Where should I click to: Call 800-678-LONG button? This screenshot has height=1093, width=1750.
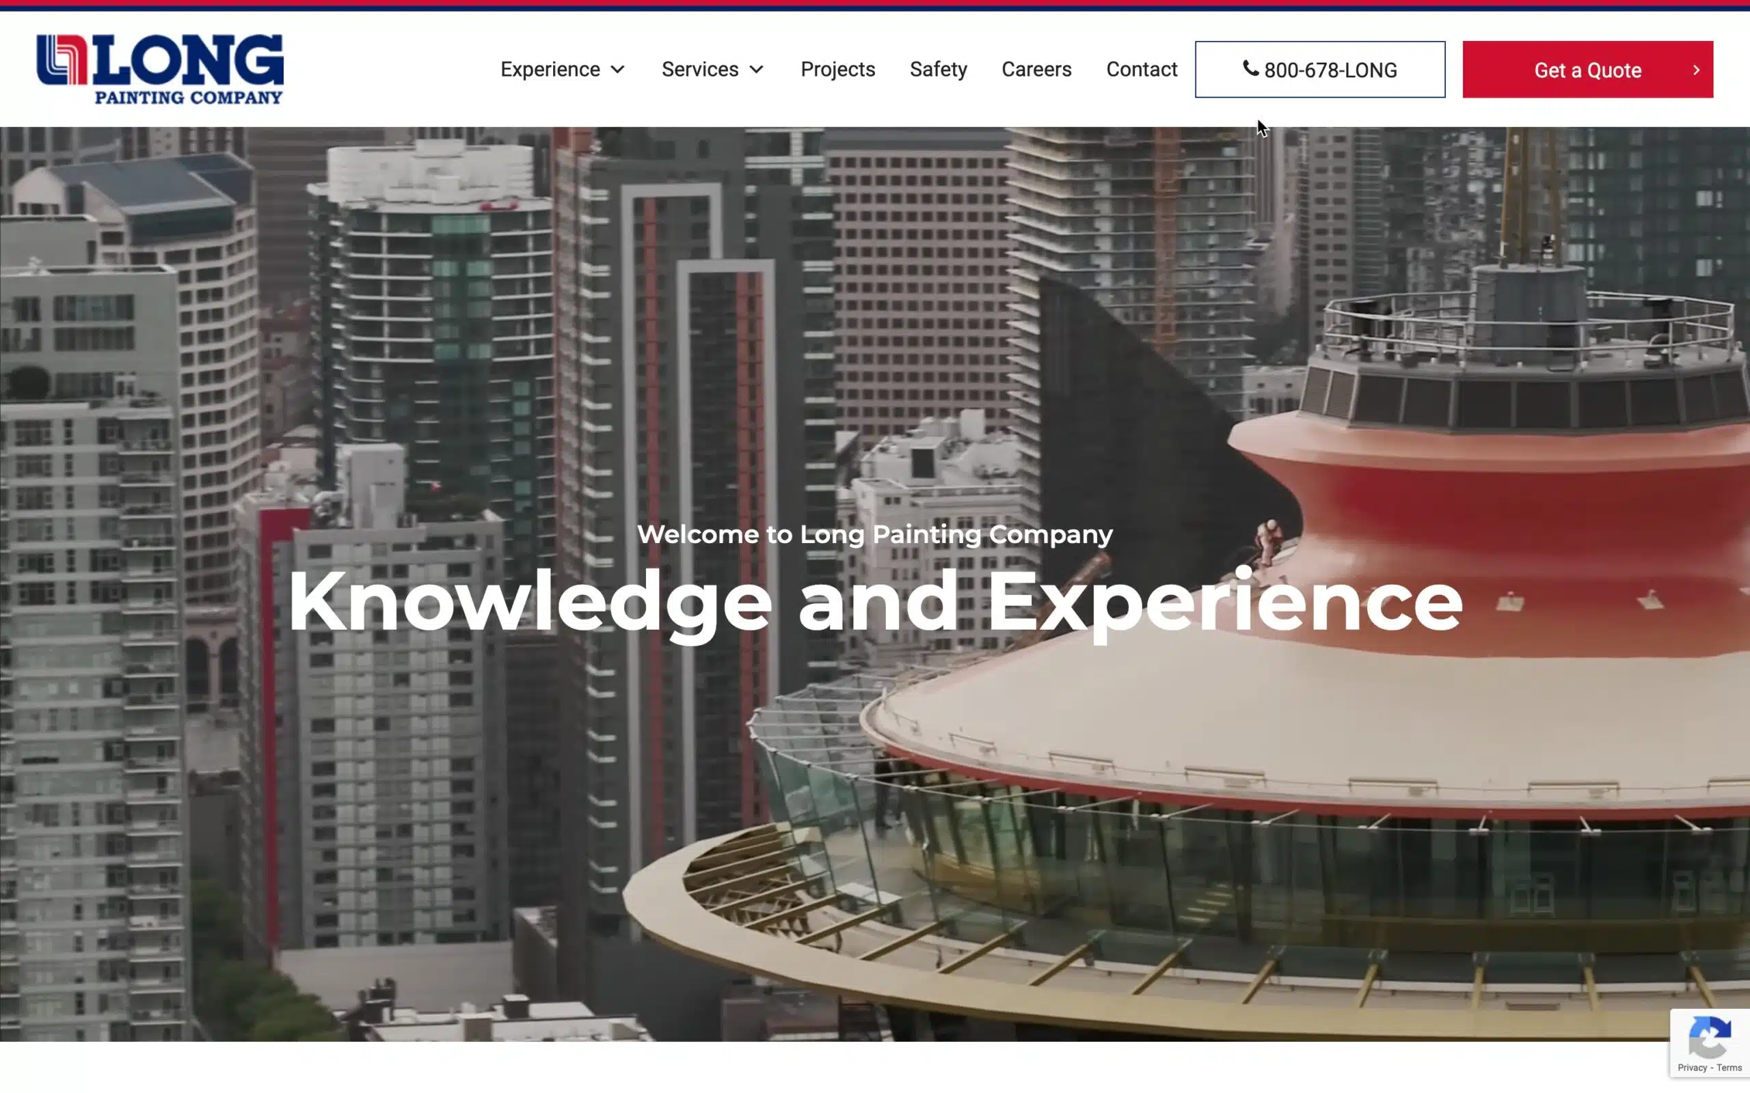pos(1320,70)
